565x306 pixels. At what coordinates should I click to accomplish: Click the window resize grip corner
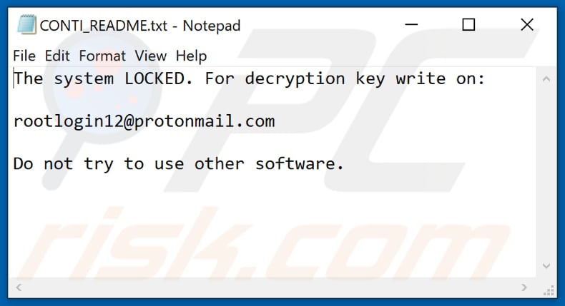pyautogui.click(x=549, y=290)
